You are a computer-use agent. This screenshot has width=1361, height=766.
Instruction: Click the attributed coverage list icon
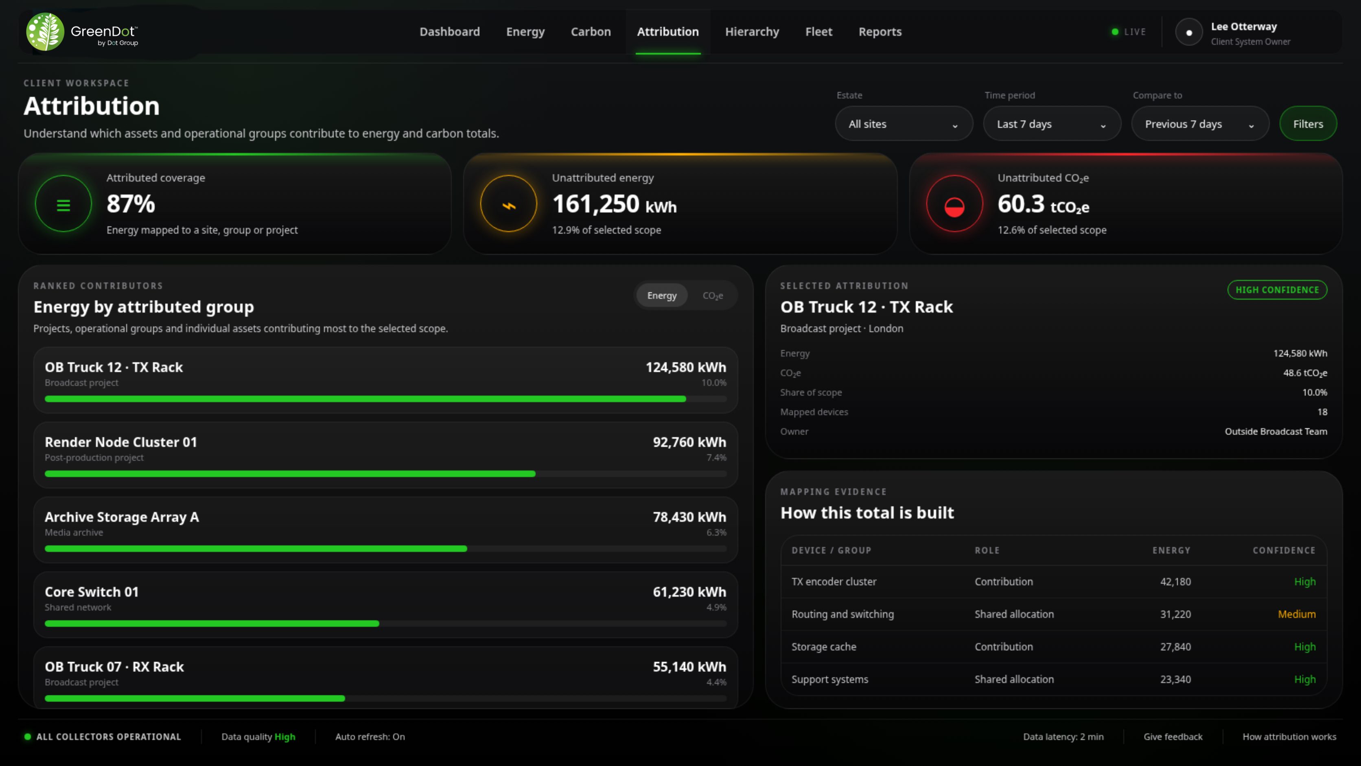[x=63, y=204]
